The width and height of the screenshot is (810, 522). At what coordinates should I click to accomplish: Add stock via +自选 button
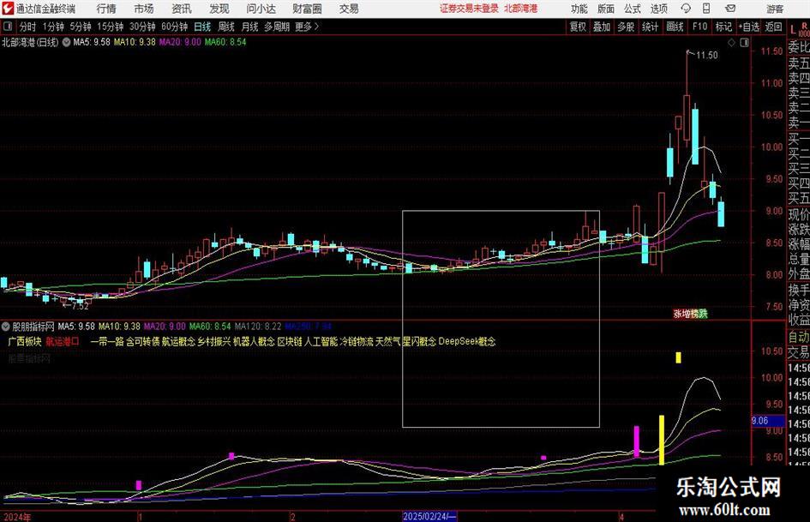tap(748, 27)
